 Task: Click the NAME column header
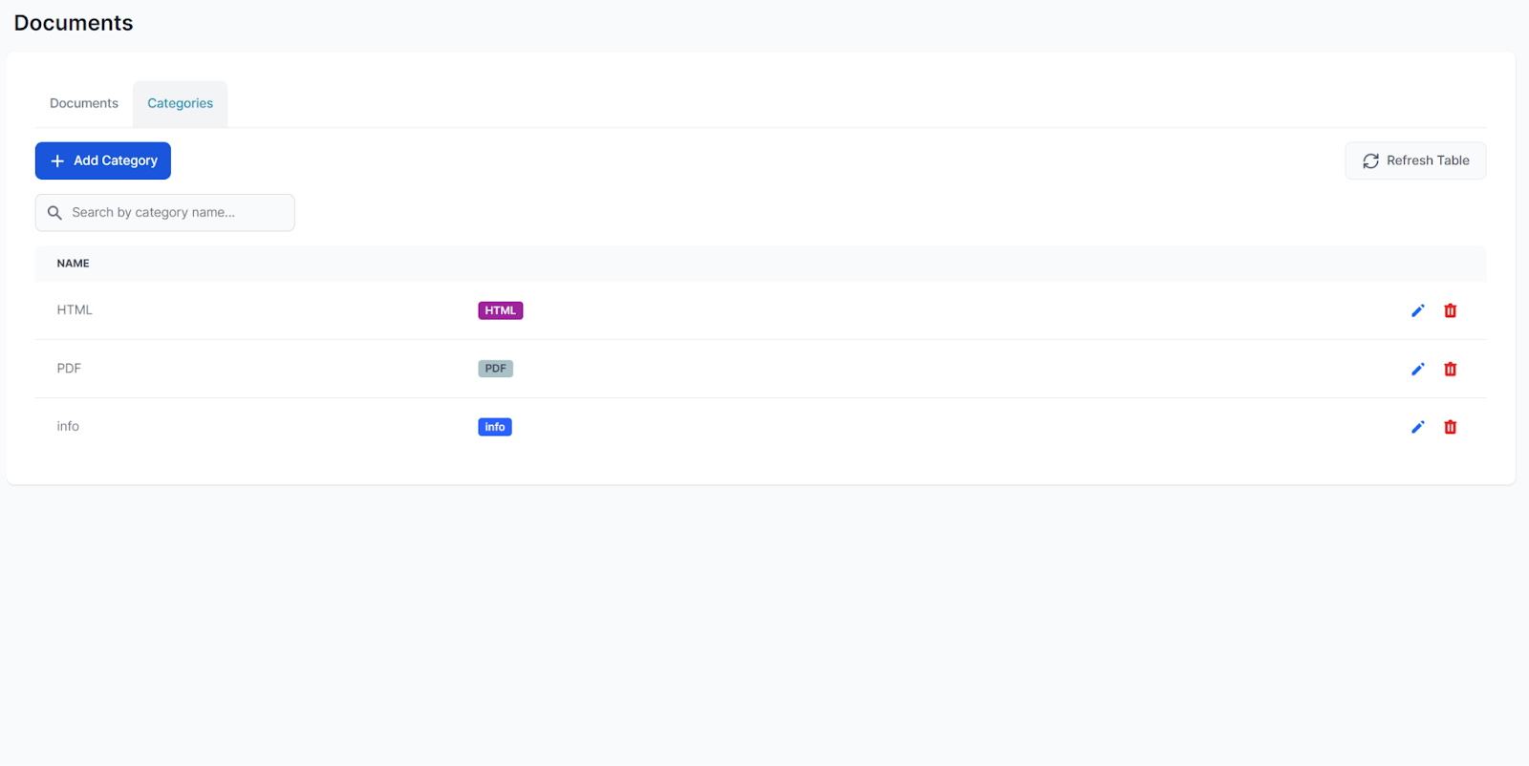(x=73, y=264)
